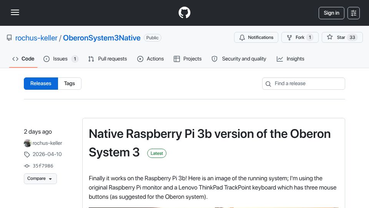The width and height of the screenshot is (369, 208).
Task: Open appearance settings sliders icon
Action: (354, 13)
